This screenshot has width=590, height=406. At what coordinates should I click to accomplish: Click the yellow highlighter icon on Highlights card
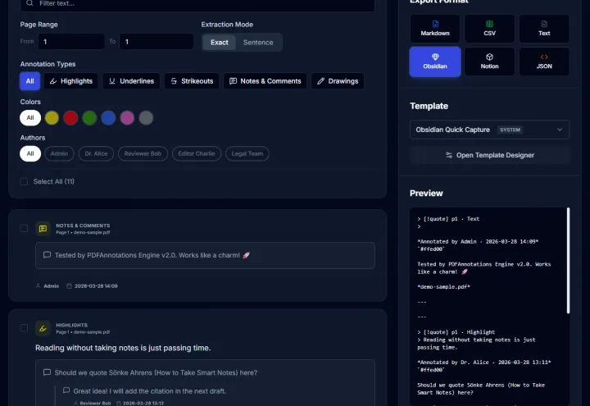coord(43,328)
